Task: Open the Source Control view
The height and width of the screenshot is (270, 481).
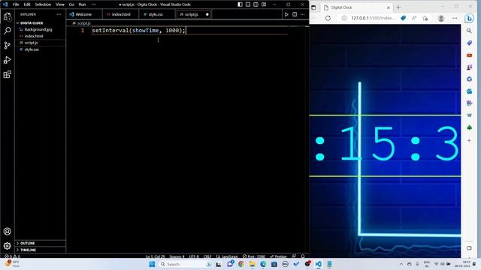Action: (8, 45)
